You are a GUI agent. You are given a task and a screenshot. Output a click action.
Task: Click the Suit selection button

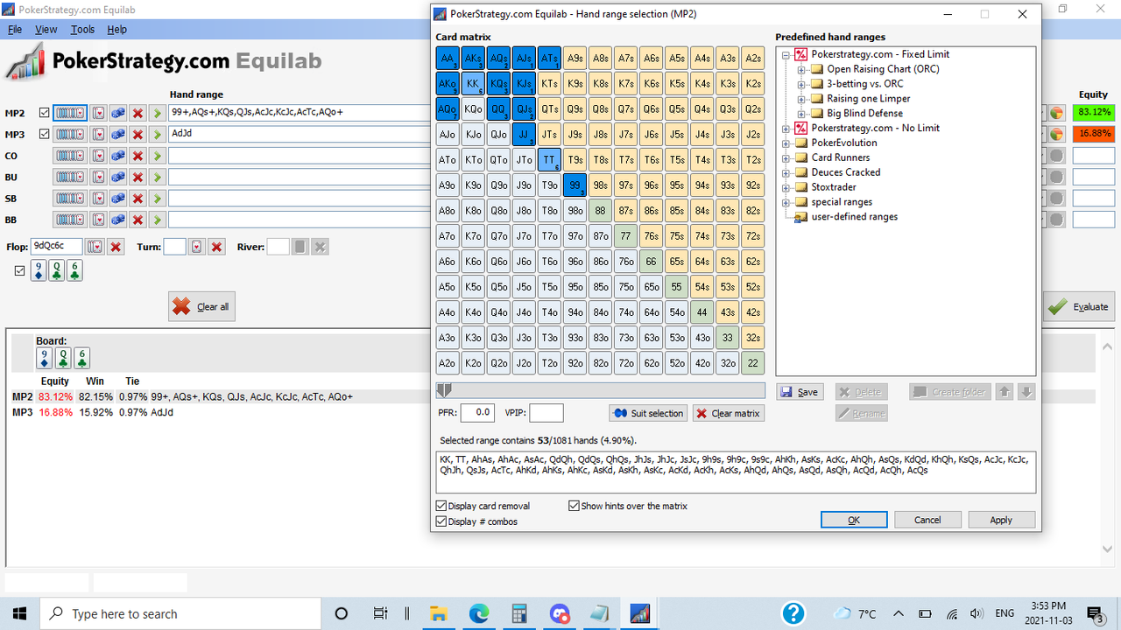[x=648, y=413]
